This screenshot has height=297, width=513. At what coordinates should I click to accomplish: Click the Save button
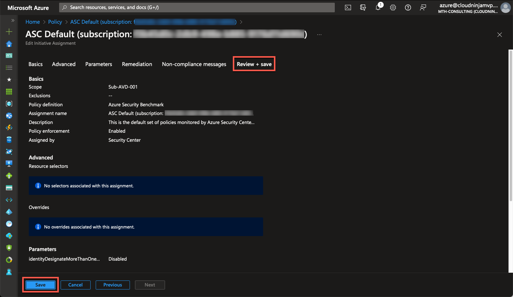click(40, 285)
